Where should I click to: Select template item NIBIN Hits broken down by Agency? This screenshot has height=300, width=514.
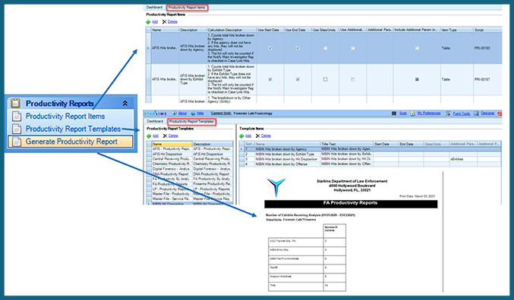click(281, 148)
